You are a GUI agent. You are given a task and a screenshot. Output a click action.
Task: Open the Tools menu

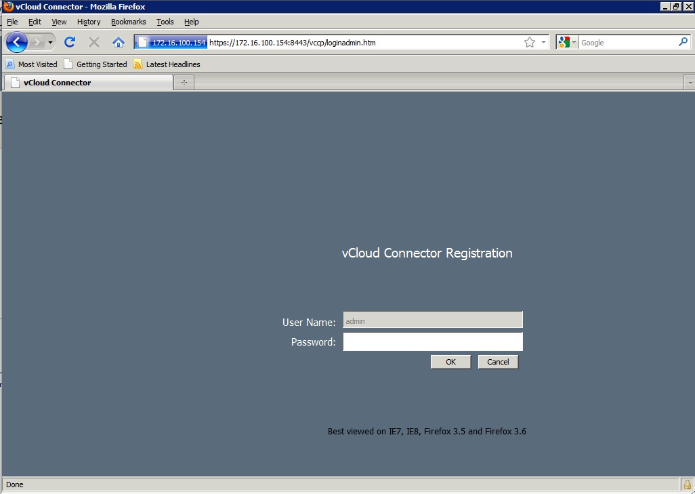click(x=165, y=22)
